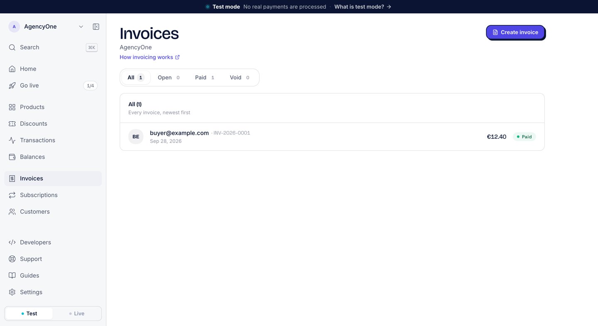Screen dimensions: 598x326
Task: Click the Settings gear icon
Action: click(12, 292)
